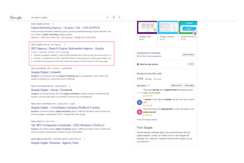
Task: Open the About Us sitelink
Action: (35, 37)
